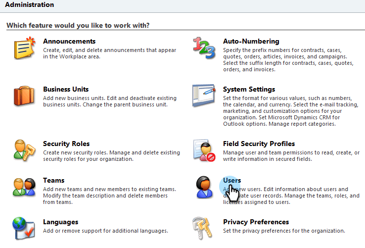Open the System Settings heading
The image size is (365, 248).
[249, 89]
